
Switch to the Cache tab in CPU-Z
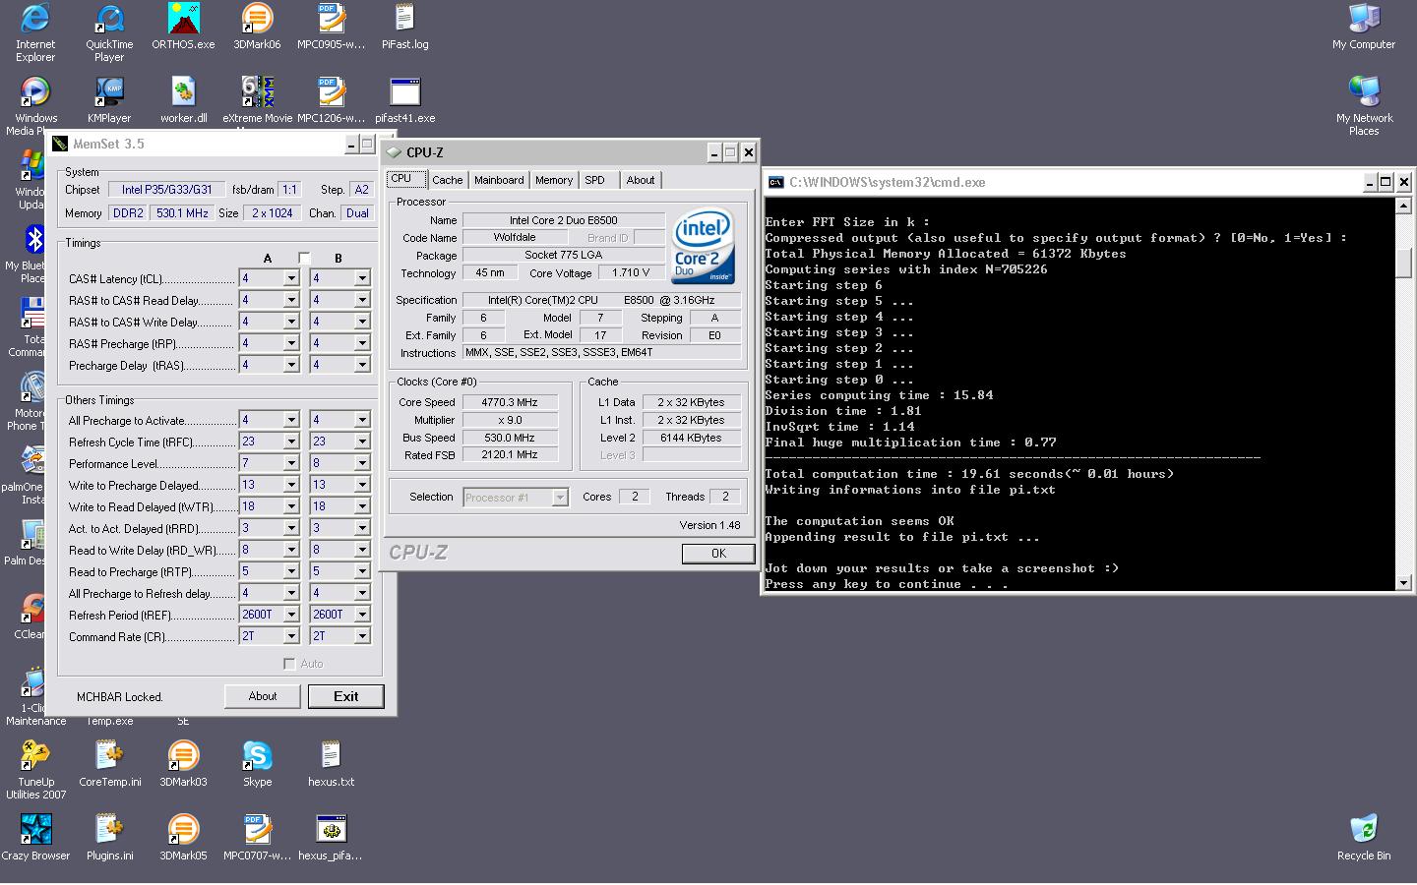pos(448,180)
